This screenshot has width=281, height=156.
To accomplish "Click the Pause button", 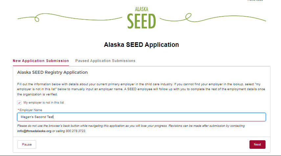I will click(x=27, y=145).
